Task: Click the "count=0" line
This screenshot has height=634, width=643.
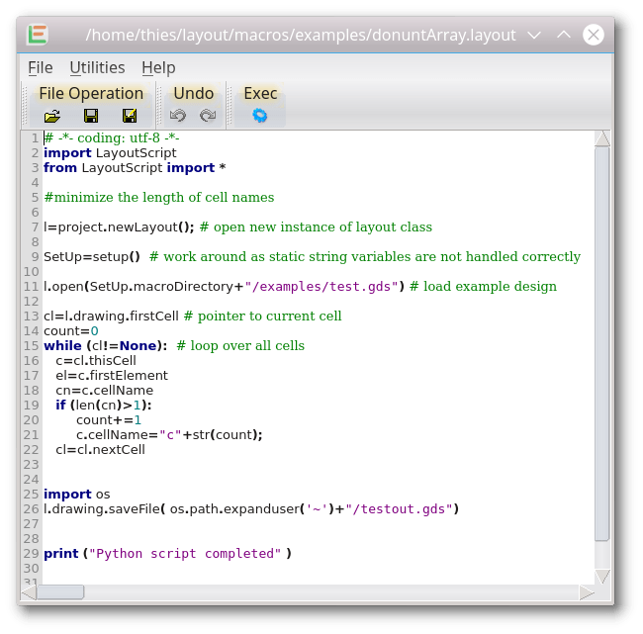Action: pyautogui.click(x=71, y=331)
